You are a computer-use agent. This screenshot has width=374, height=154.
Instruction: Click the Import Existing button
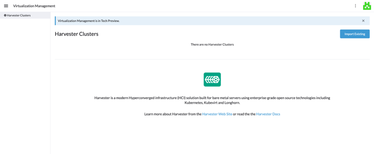click(x=355, y=34)
